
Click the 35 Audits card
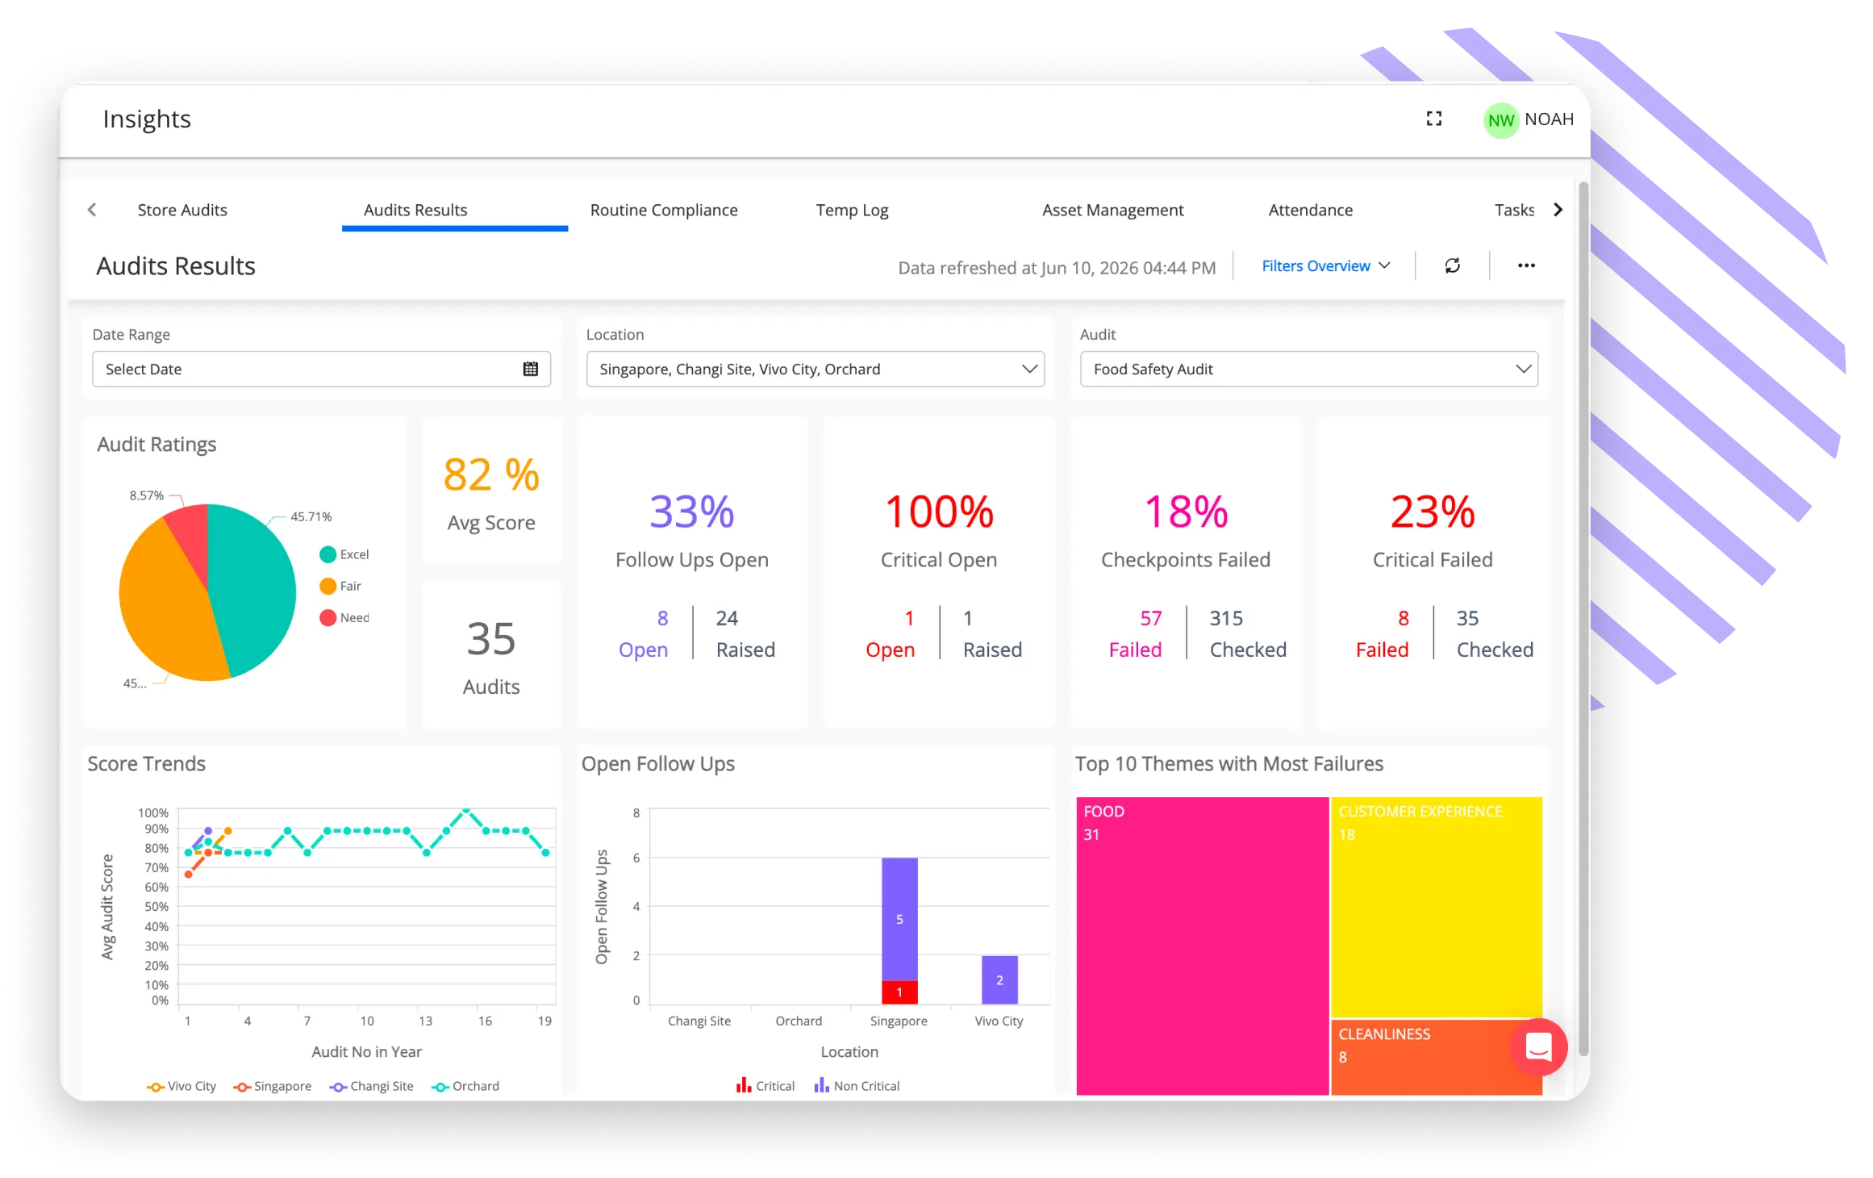point(491,655)
